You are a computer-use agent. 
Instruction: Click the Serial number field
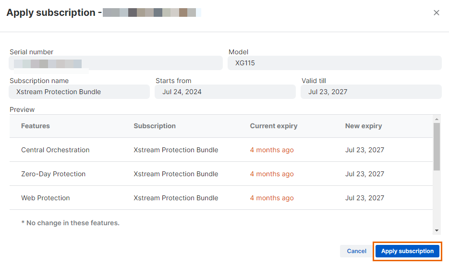116,63
